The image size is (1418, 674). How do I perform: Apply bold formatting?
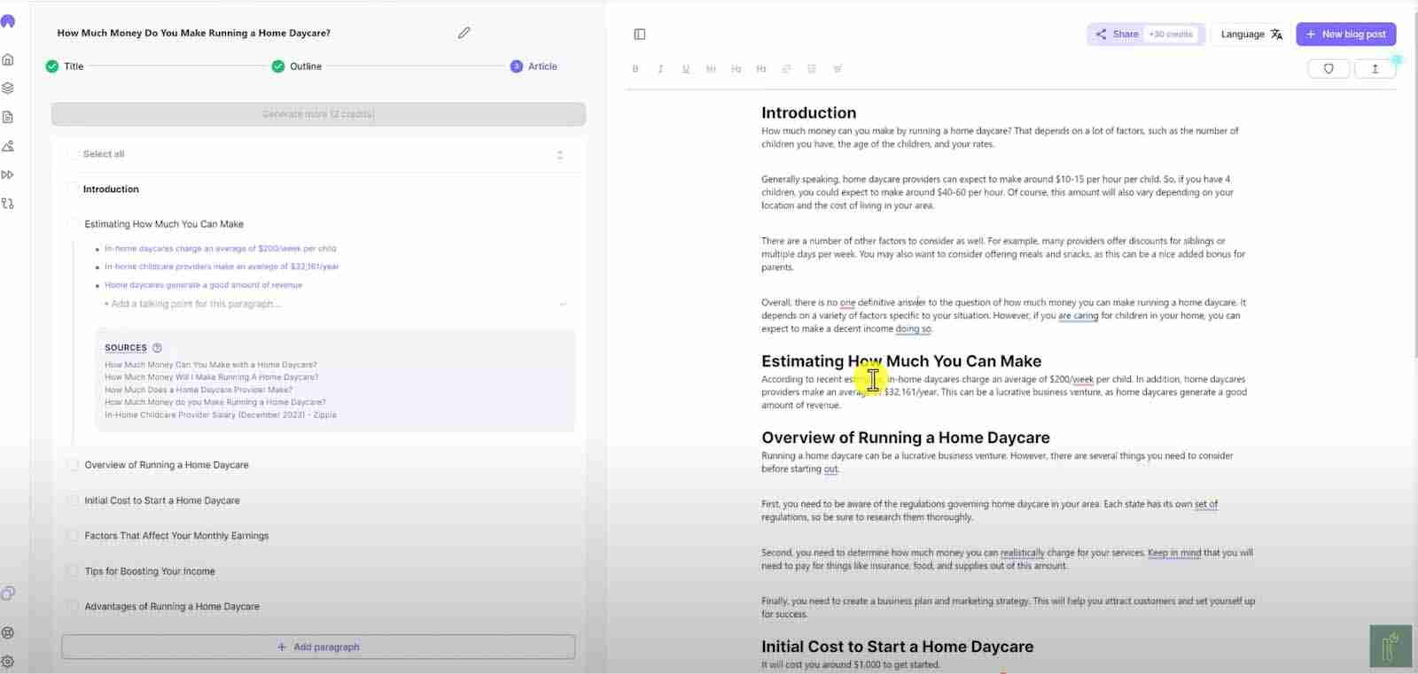635,69
